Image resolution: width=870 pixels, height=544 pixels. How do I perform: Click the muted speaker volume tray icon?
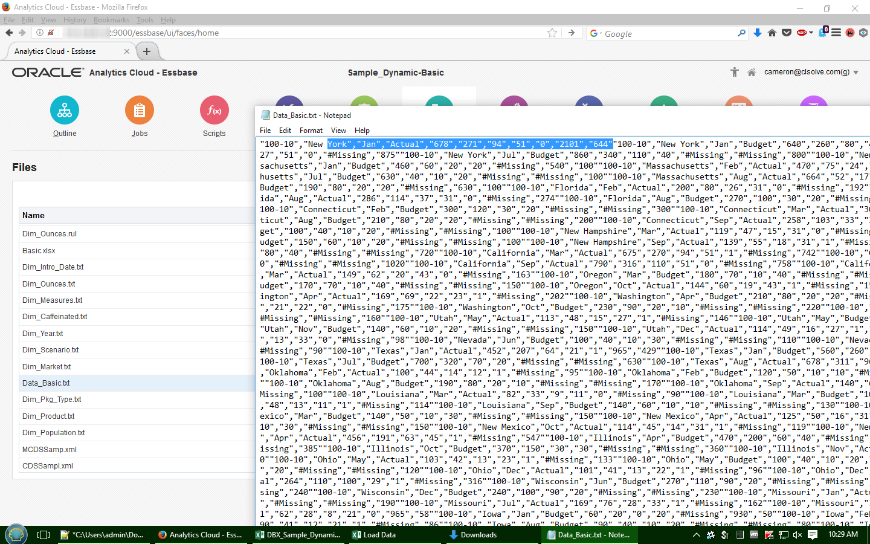(797, 535)
